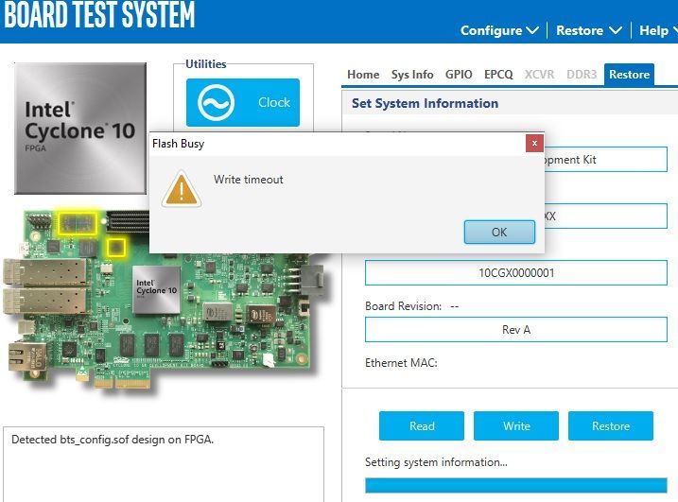
Task: Click the Board Revision field Rev A
Action: point(516,330)
